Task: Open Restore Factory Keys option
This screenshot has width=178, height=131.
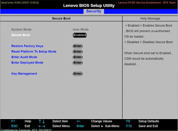Action: coord(27,46)
